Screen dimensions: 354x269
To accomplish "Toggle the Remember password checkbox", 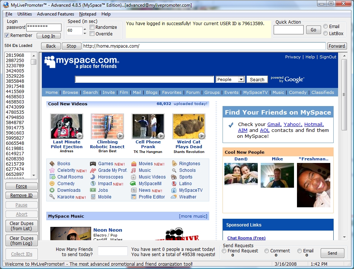I will point(7,35).
